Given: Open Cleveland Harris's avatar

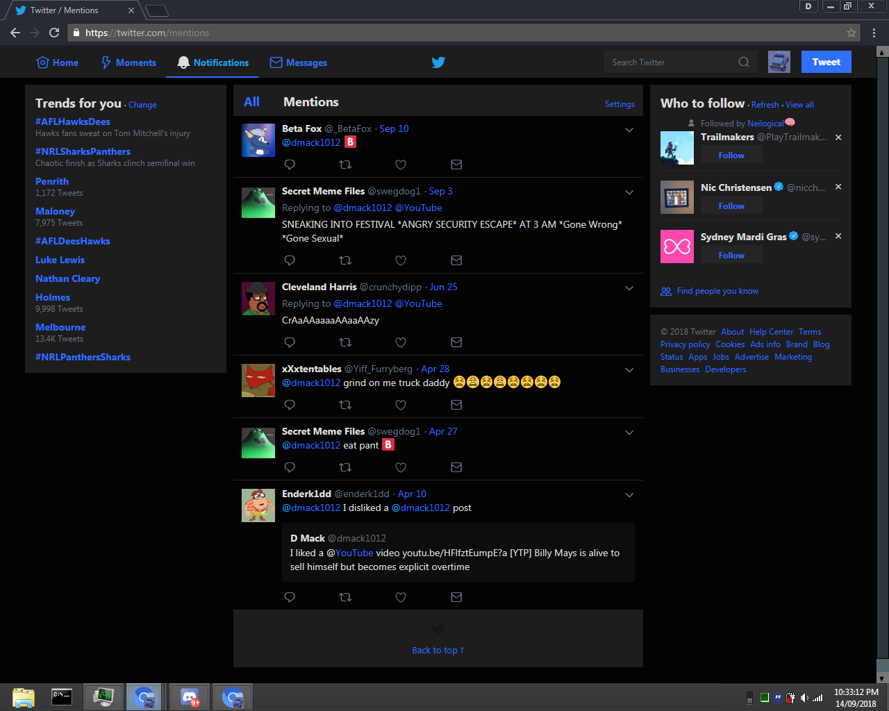Looking at the screenshot, I should (x=258, y=299).
